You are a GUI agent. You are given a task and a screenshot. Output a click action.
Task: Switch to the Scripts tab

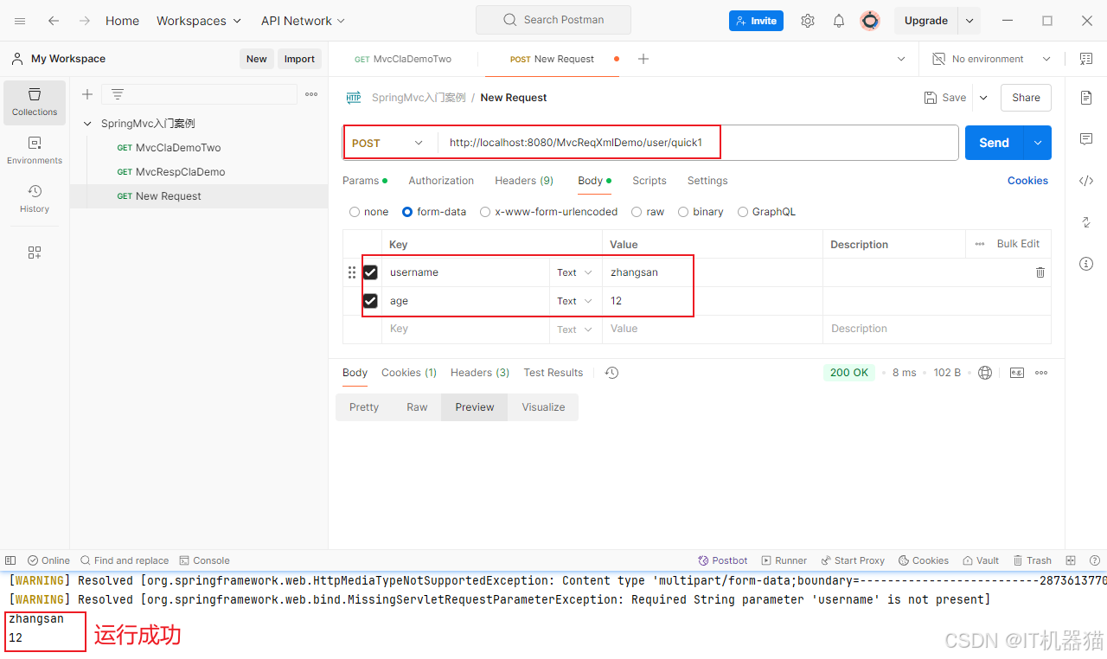point(649,181)
